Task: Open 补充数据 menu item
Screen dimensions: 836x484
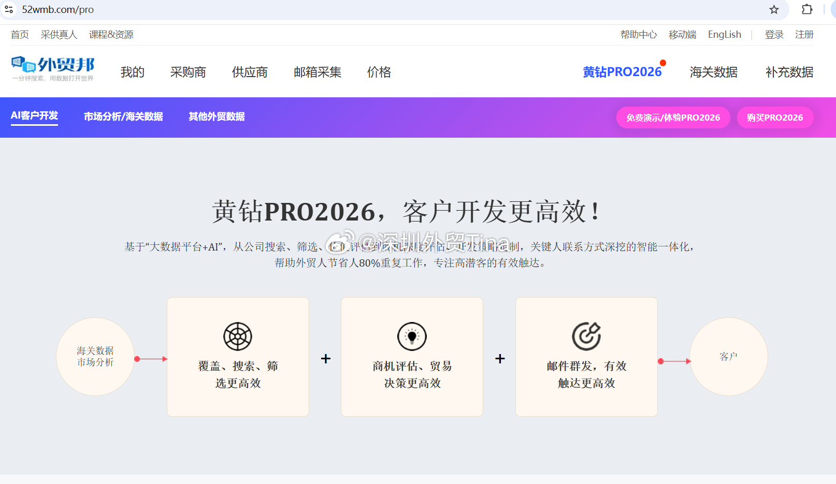Action: pos(789,72)
